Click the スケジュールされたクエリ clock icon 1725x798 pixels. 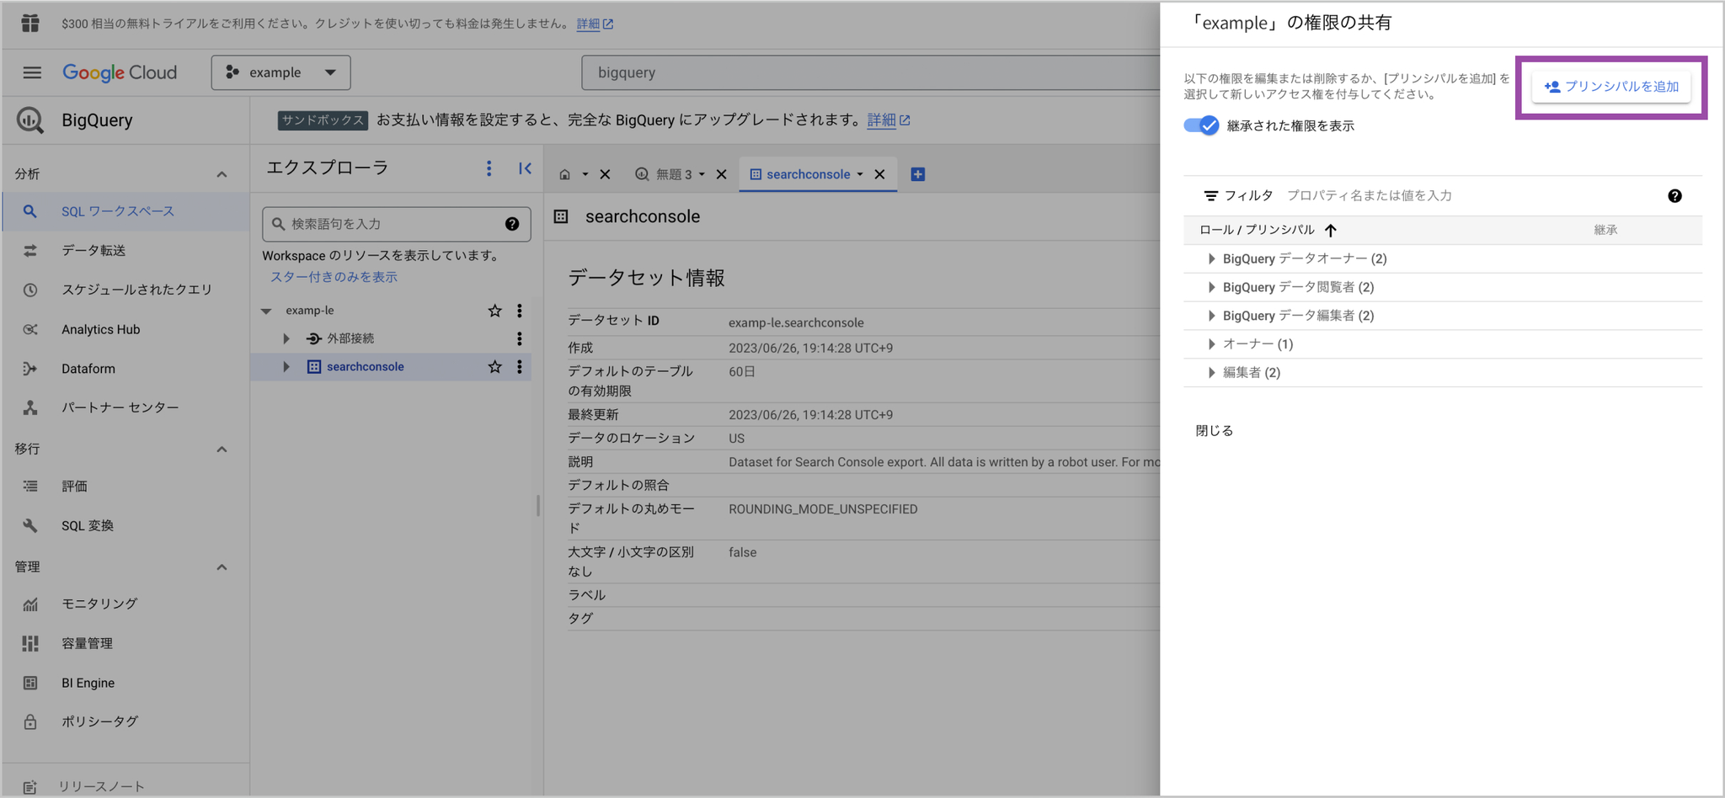[30, 290]
